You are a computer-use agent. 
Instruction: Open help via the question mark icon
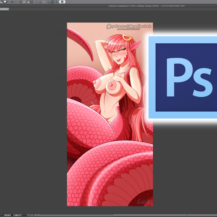coord(62,2)
